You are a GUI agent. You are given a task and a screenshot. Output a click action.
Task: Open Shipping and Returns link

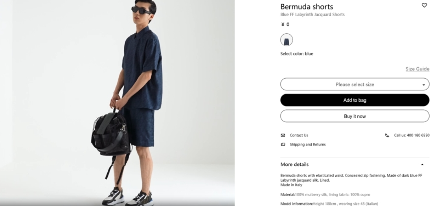pos(308,144)
